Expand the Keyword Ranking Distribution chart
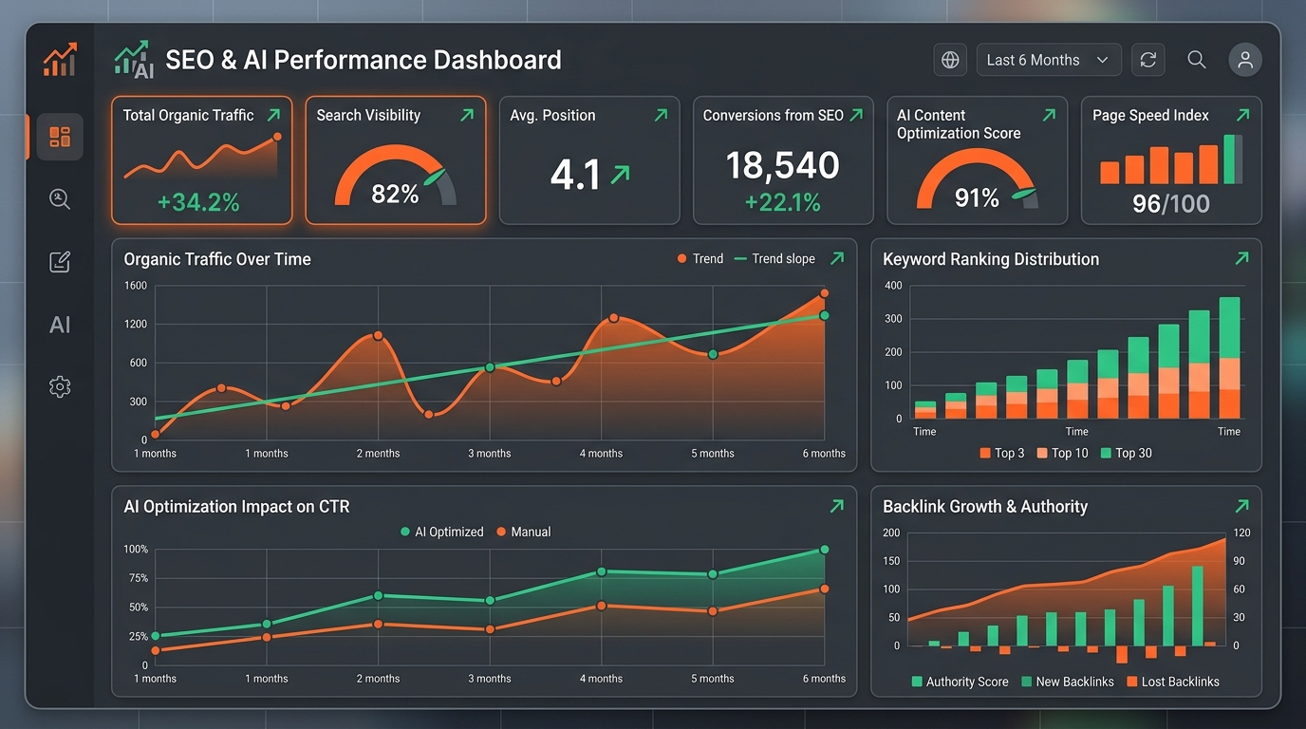 point(1242,258)
